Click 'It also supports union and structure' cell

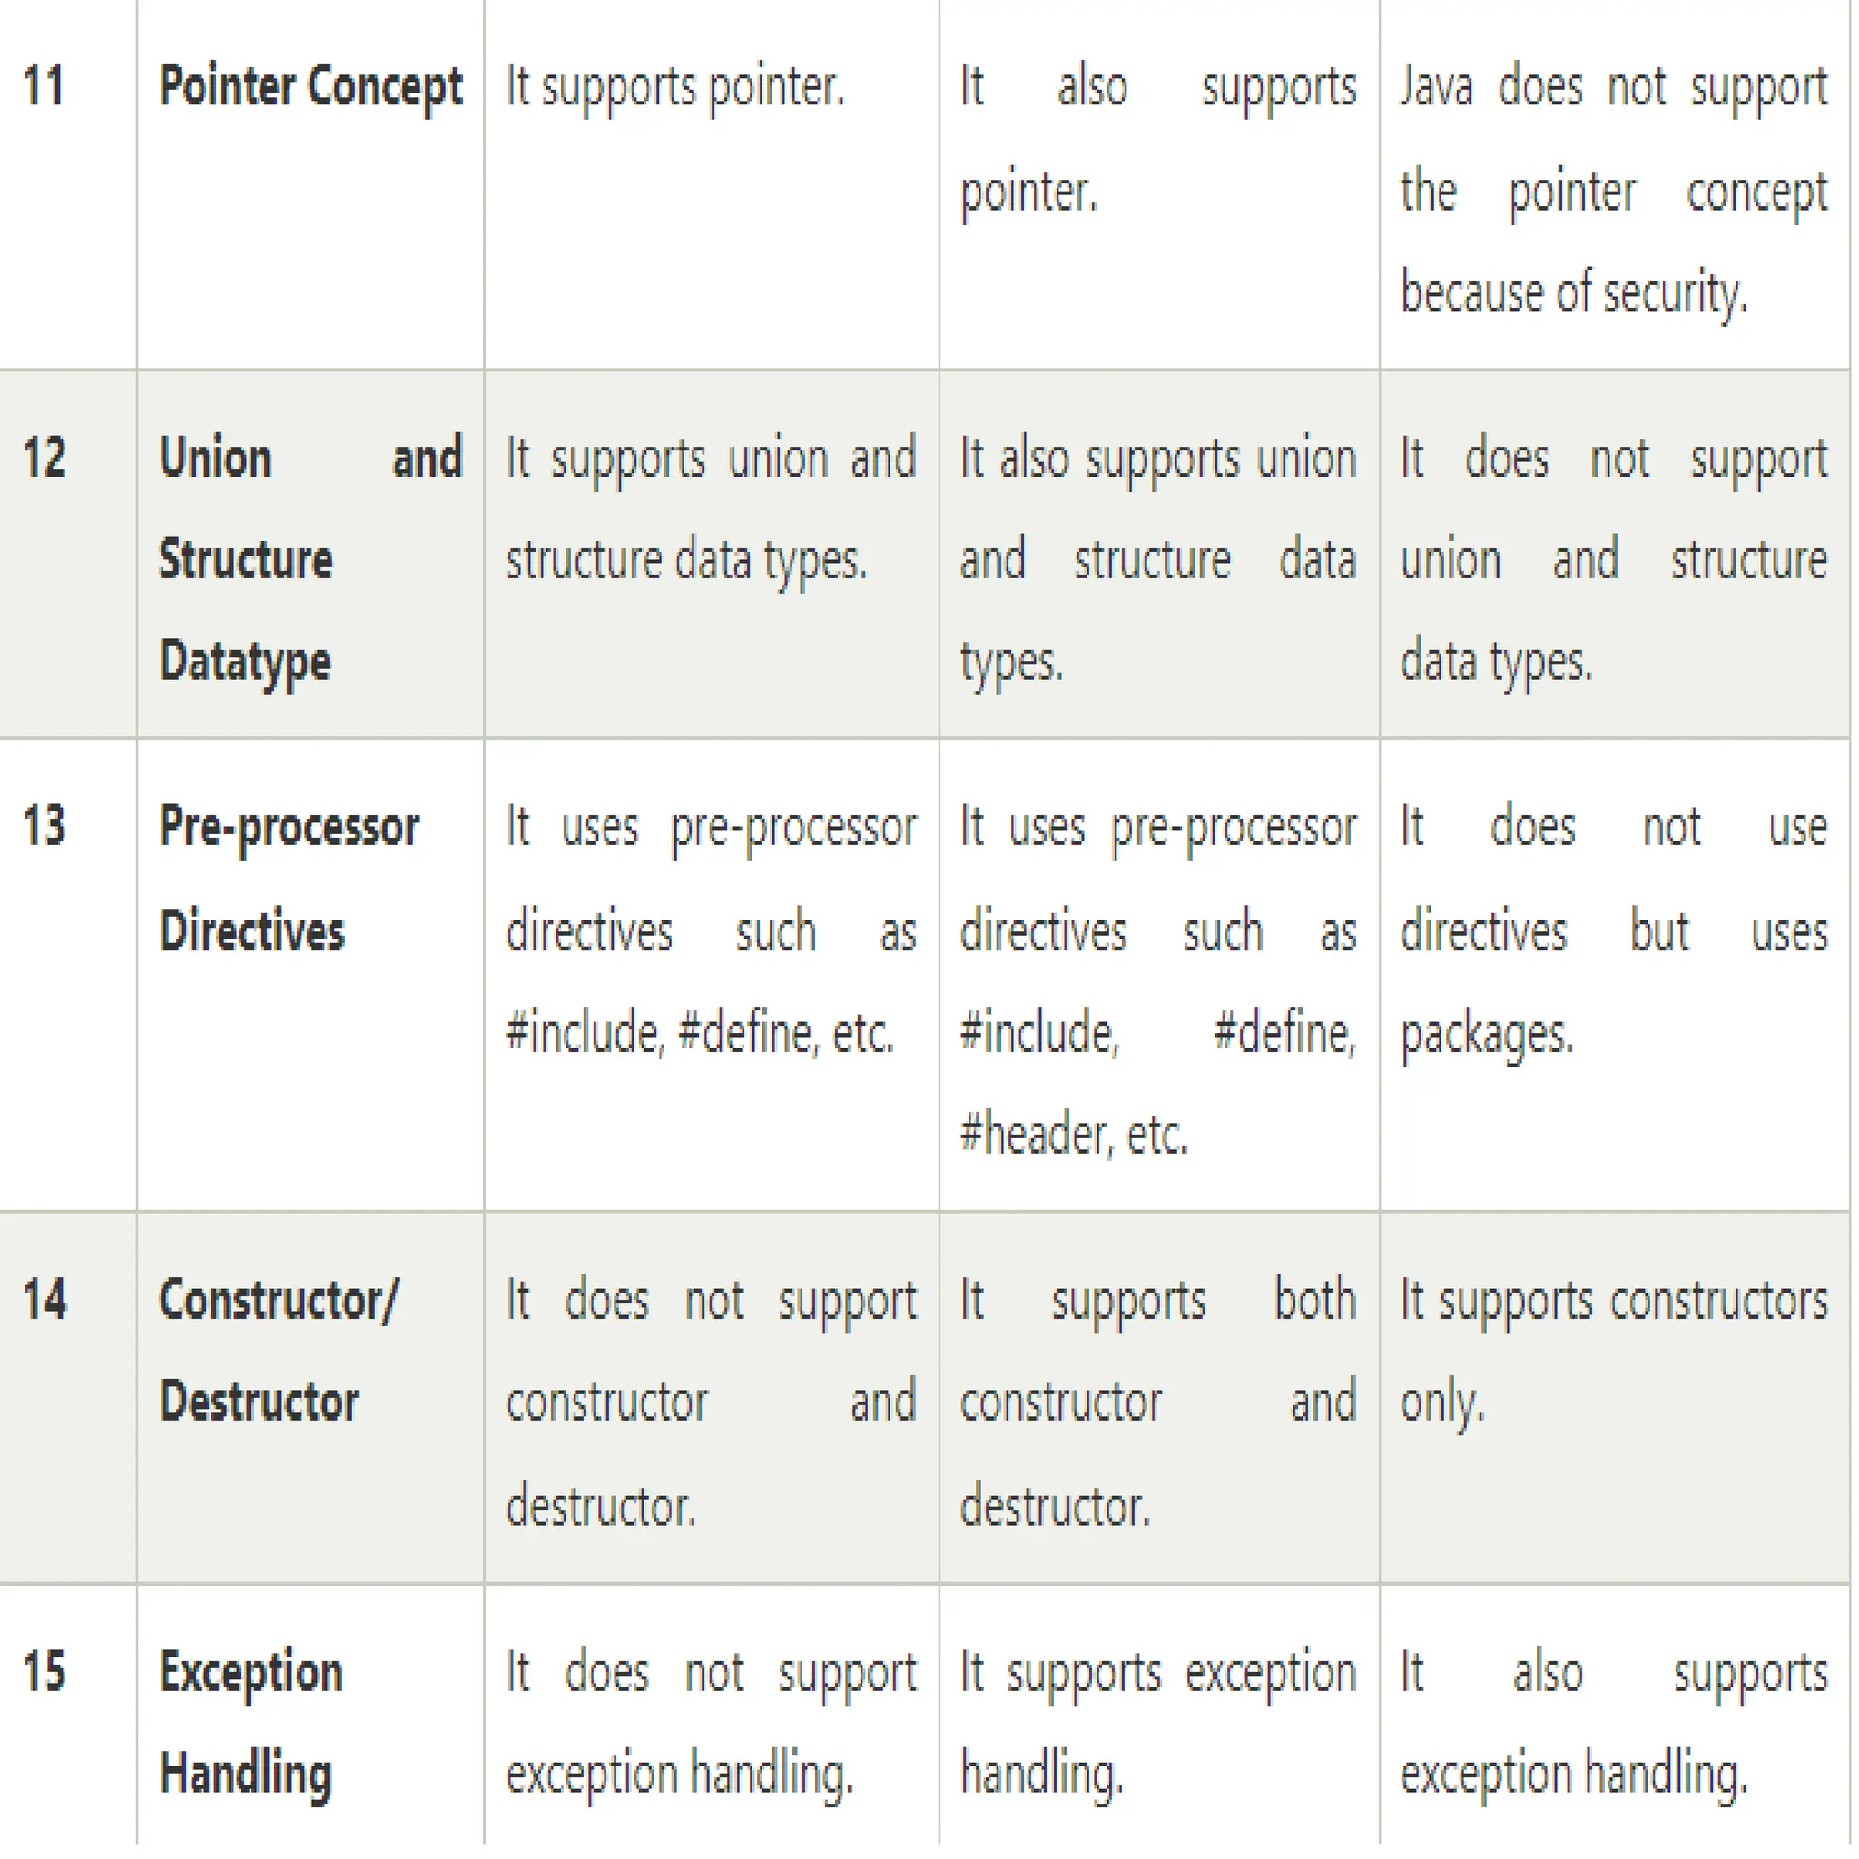pyautogui.click(x=1158, y=554)
